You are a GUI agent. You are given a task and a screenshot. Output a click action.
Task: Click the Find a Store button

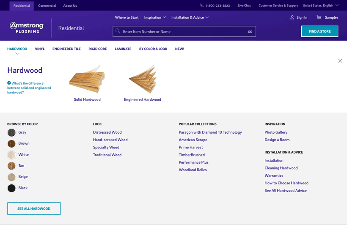(x=319, y=31)
